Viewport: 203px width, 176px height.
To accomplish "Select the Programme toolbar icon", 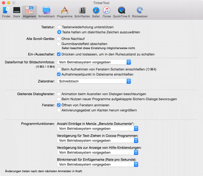I will [x=64, y=12].
